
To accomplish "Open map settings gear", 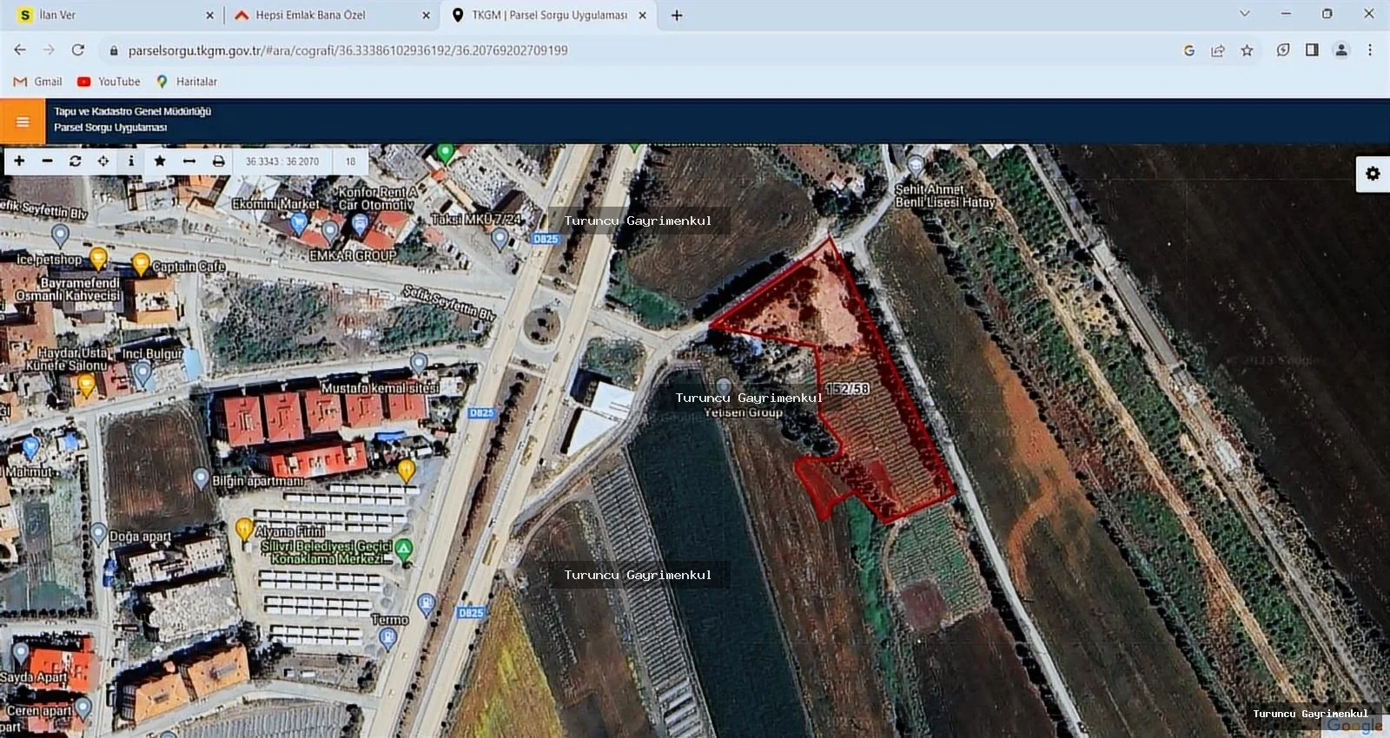I will (x=1373, y=174).
